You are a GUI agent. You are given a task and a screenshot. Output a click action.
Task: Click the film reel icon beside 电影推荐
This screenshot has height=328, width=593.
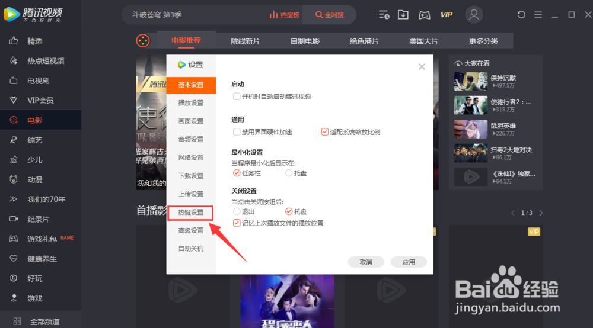point(143,41)
